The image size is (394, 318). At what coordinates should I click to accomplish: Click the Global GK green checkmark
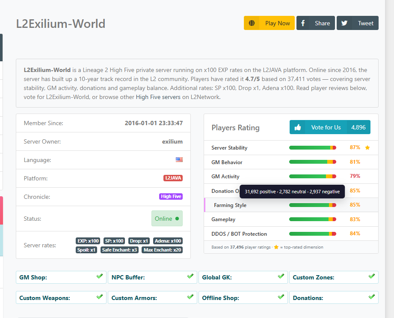pos(281,276)
